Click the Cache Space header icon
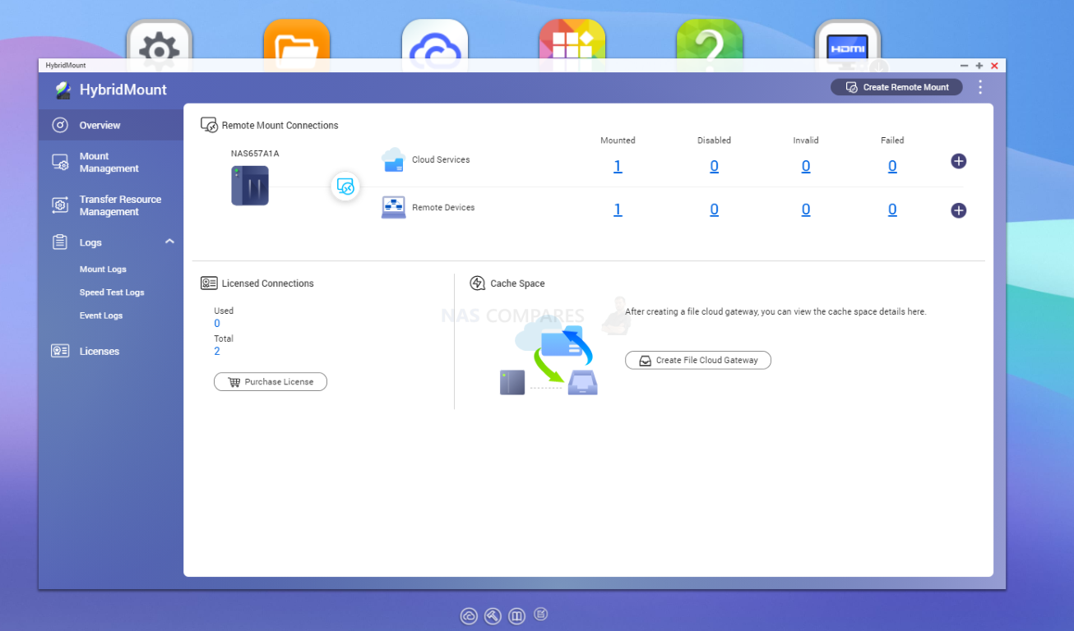Image resolution: width=1074 pixels, height=631 pixels. [x=477, y=283]
